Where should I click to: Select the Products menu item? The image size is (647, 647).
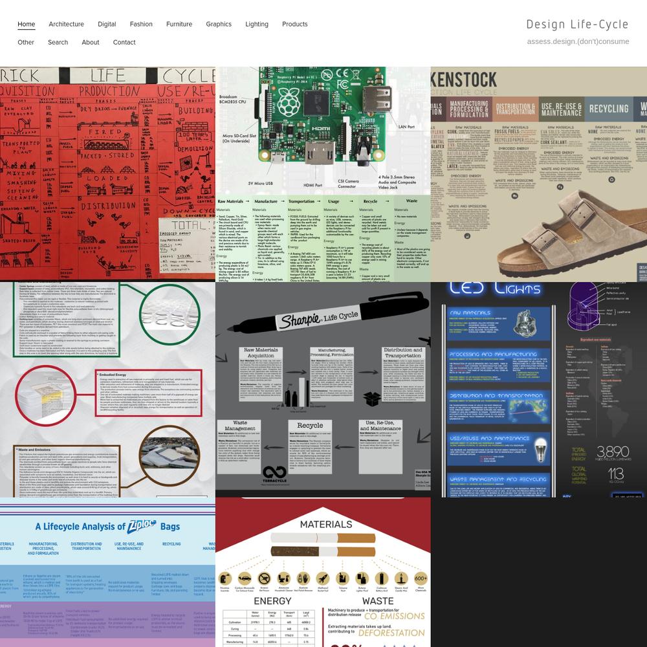coord(294,25)
